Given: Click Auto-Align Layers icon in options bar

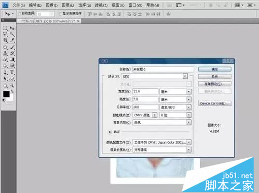Looking at the screenshot, I should [168, 14].
